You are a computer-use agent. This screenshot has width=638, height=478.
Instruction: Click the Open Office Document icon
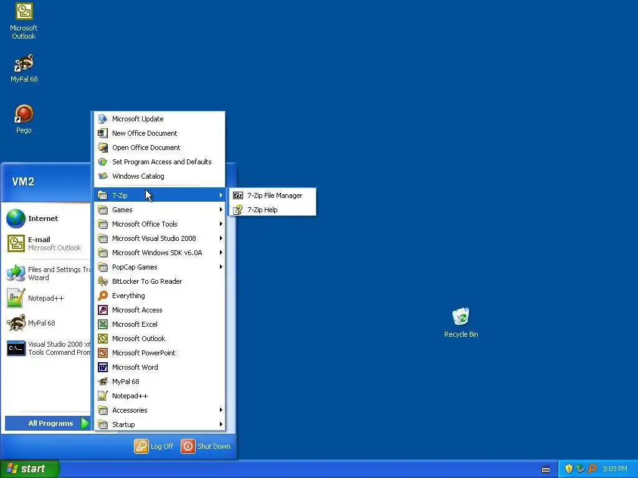click(x=103, y=148)
